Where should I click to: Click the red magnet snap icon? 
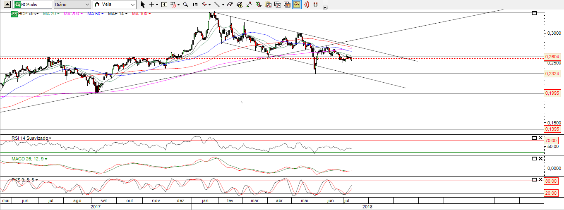tap(315, 5)
